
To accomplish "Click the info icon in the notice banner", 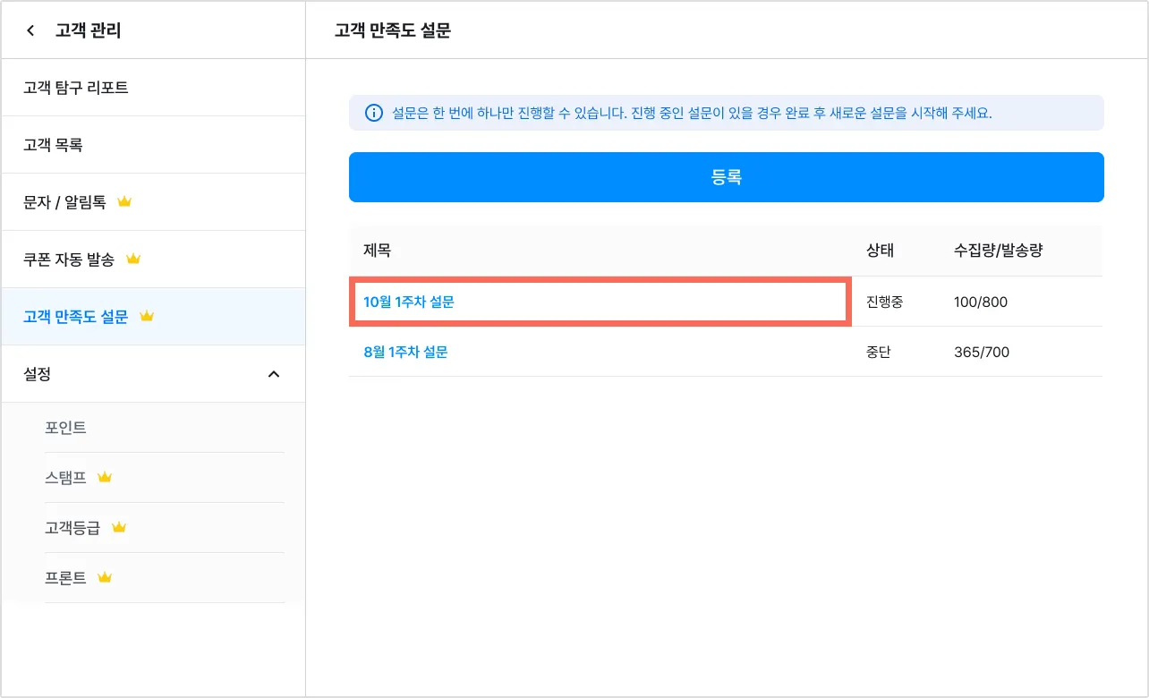I will 373,114.
